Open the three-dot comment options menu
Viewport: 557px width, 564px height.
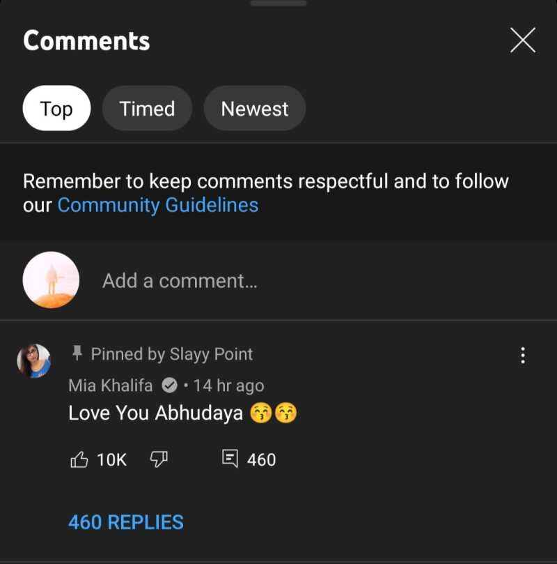(523, 356)
